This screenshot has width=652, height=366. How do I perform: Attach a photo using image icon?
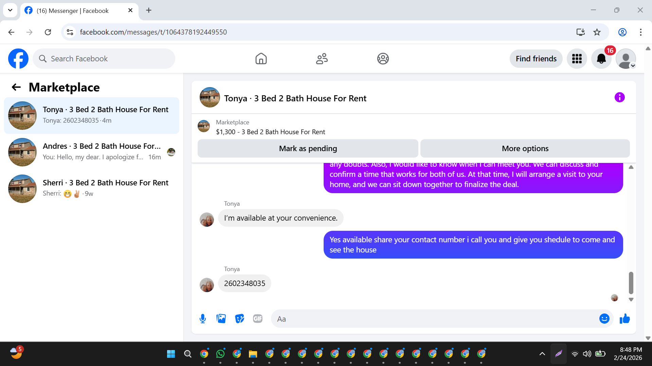tap(221, 319)
